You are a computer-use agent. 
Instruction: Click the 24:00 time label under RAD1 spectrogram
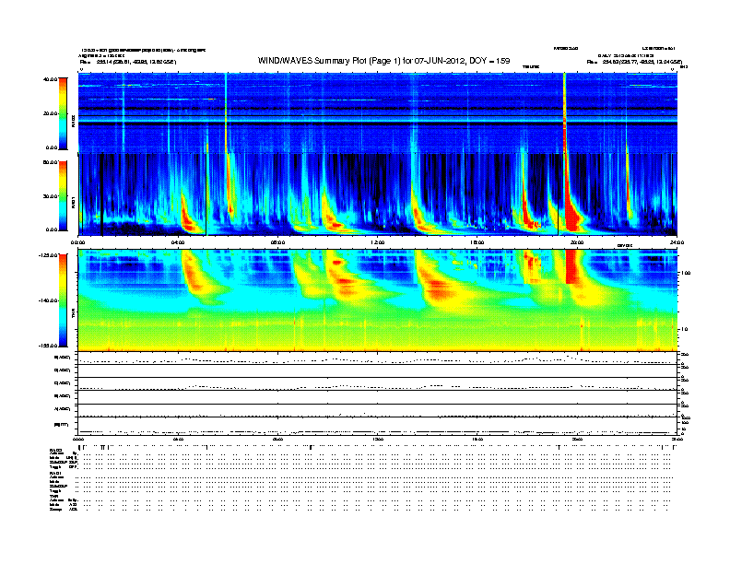point(677,242)
